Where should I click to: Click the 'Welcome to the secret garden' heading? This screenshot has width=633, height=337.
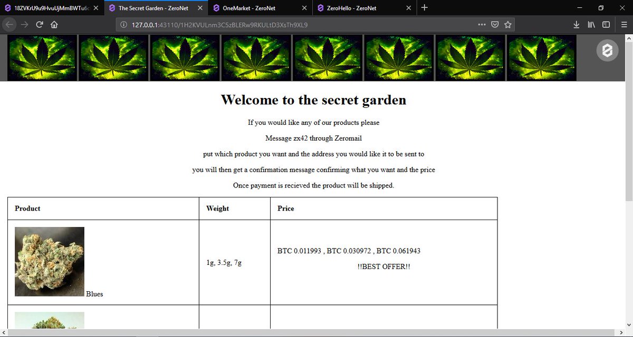313,100
